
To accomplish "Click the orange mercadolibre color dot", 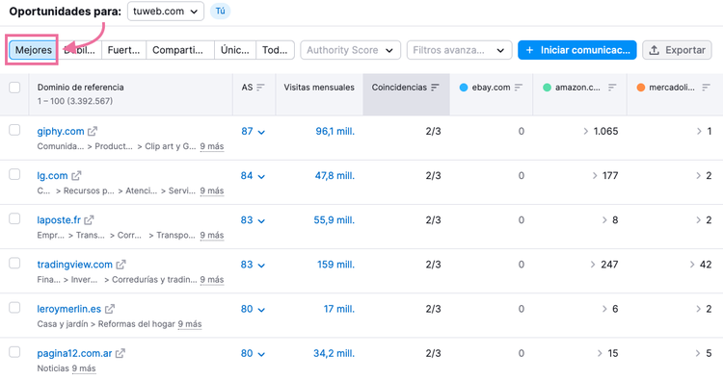I will (x=640, y=88).
